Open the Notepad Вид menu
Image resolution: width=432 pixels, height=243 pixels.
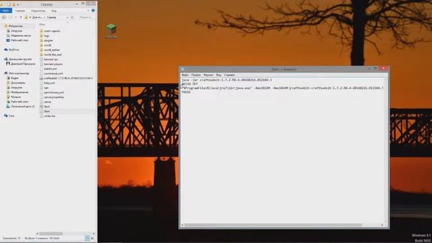pos(219,75)
